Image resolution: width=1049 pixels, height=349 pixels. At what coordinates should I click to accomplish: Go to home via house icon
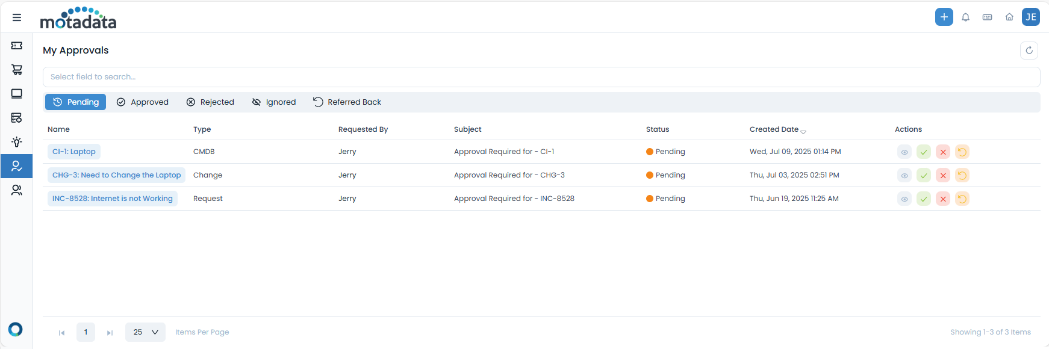pyautogui.click(x=1009, y=17)
